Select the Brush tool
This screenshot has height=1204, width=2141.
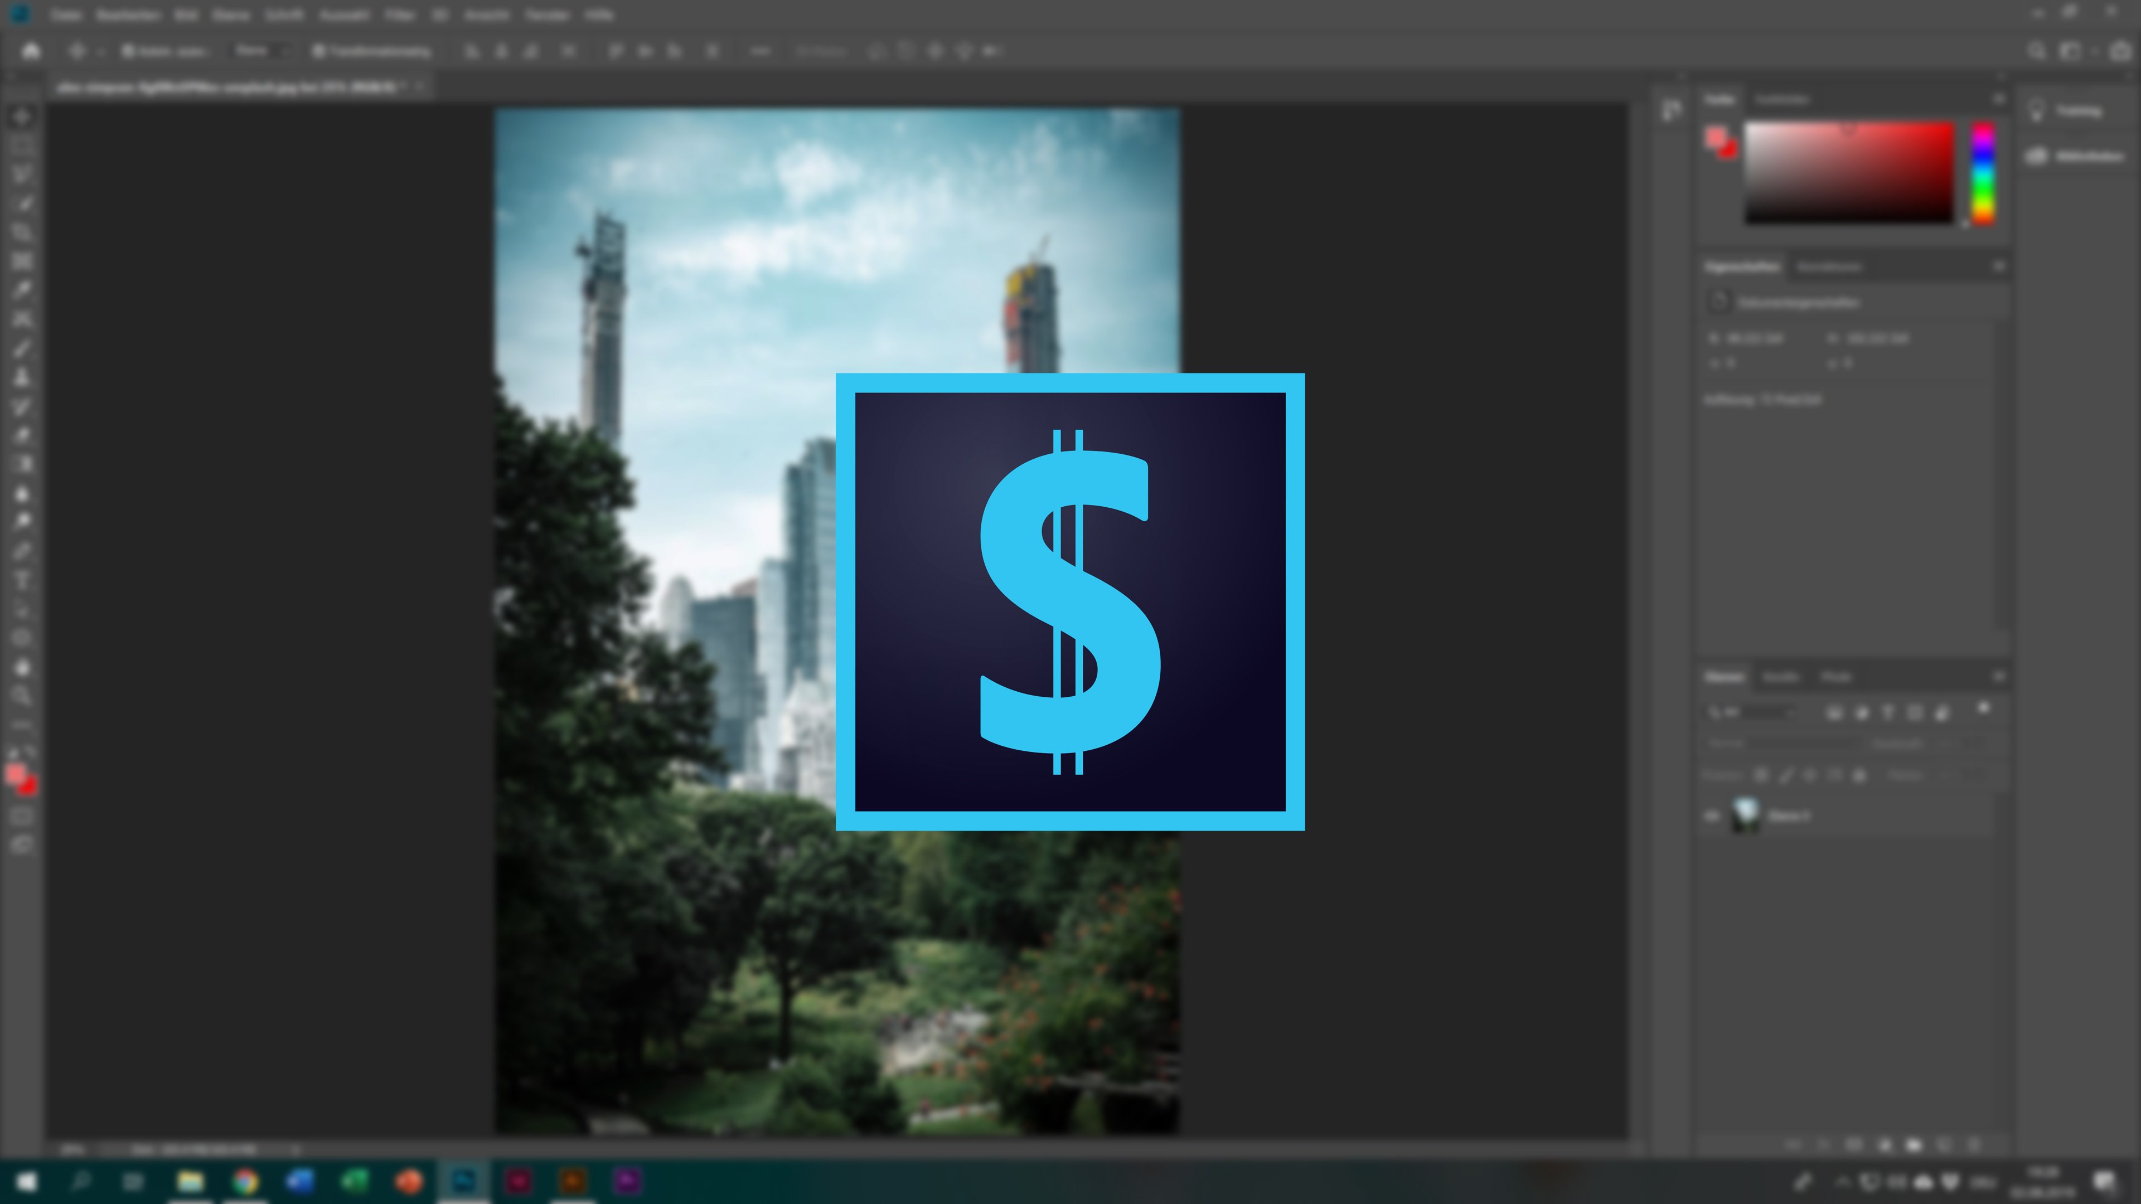point(22,348)
